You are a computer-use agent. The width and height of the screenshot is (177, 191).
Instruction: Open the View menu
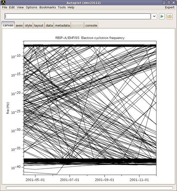[x=20, y=8]
